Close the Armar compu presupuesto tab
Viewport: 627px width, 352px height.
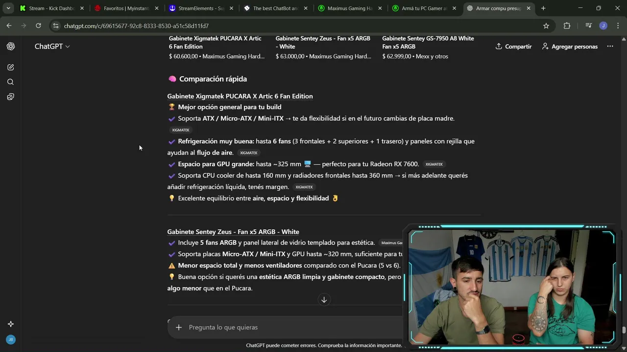click(x=529, y=8)
